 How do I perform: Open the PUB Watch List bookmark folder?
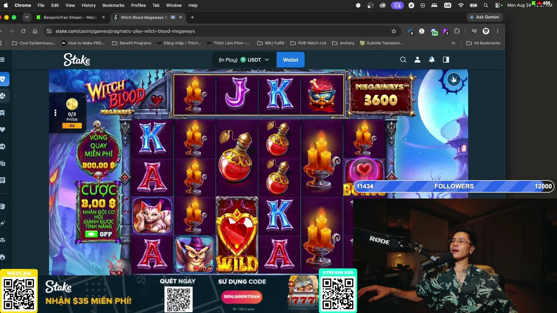tap(308, 43)
